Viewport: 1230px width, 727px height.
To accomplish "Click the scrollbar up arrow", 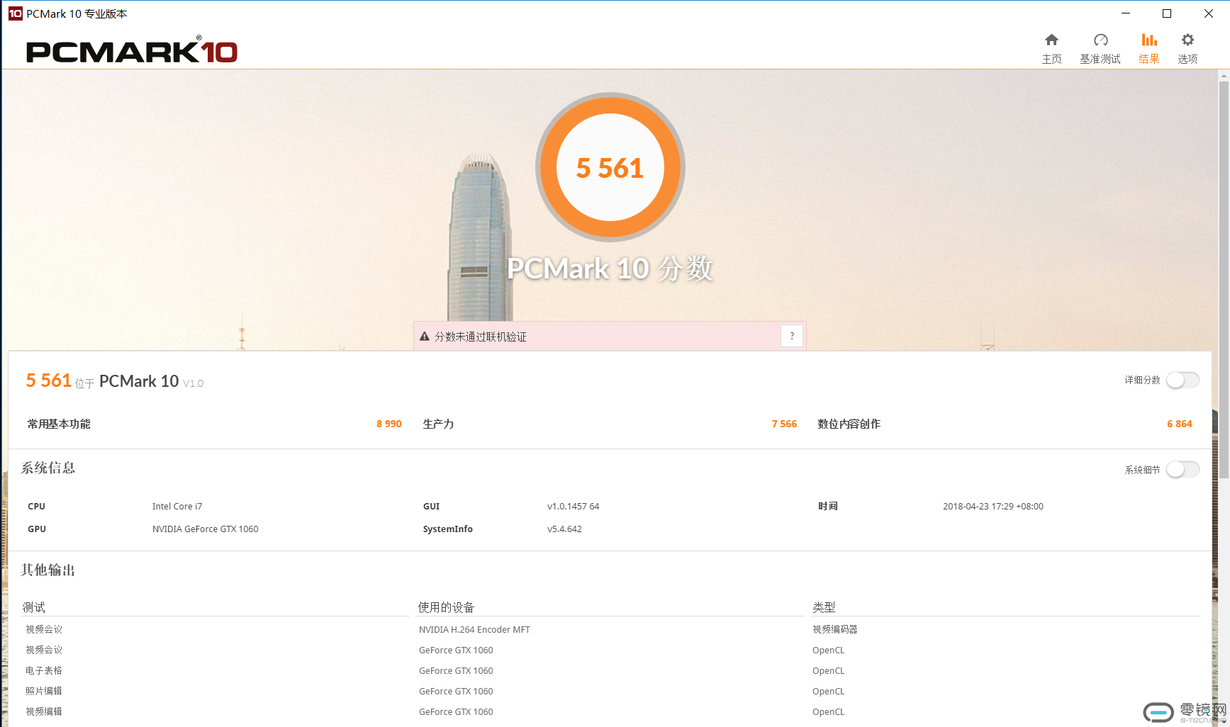I will 1224,74.
